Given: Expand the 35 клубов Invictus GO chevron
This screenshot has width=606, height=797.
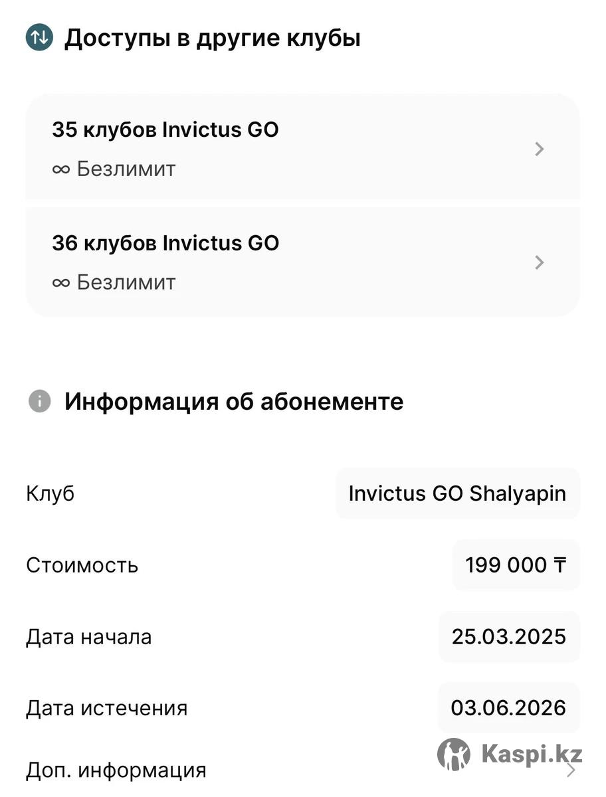Looking at the screenshot, I should pyautogui.click(x=540, y=149).
